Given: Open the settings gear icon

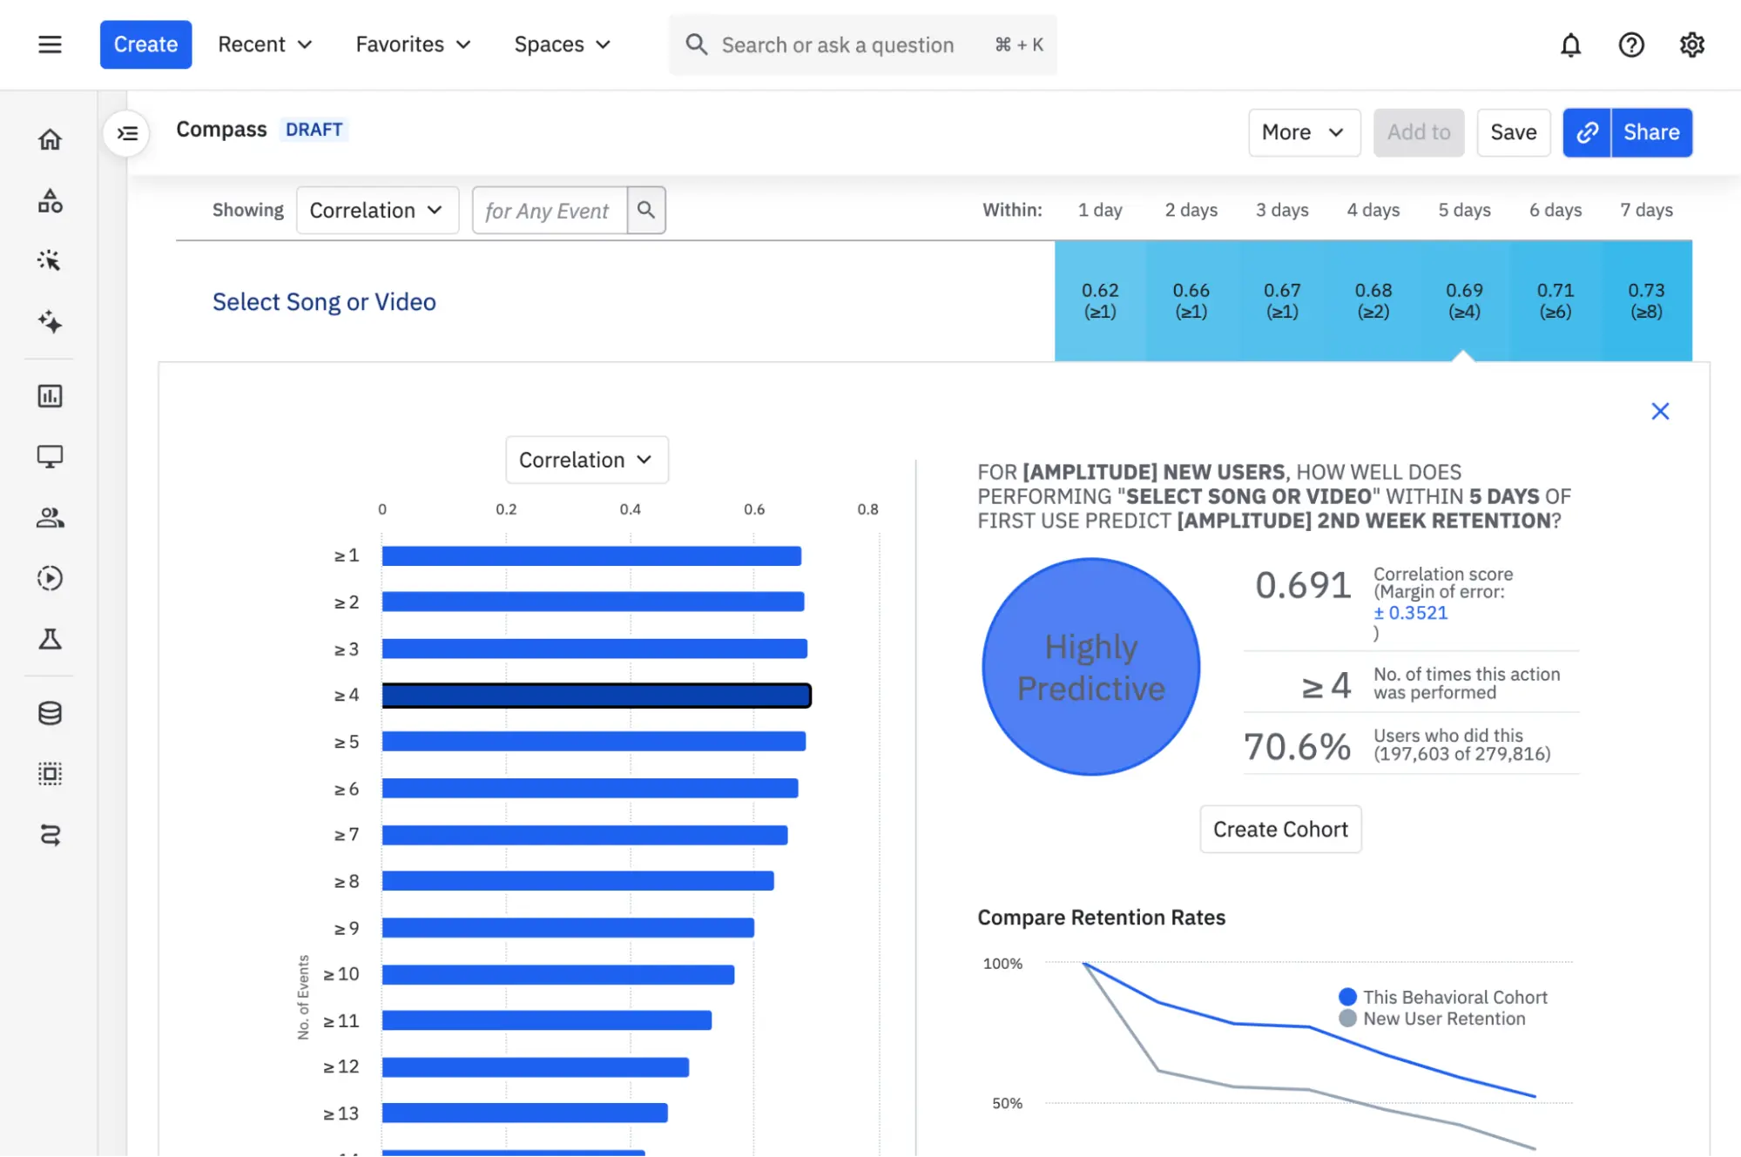Looking at the screenshot, I should coord(1691,44).
